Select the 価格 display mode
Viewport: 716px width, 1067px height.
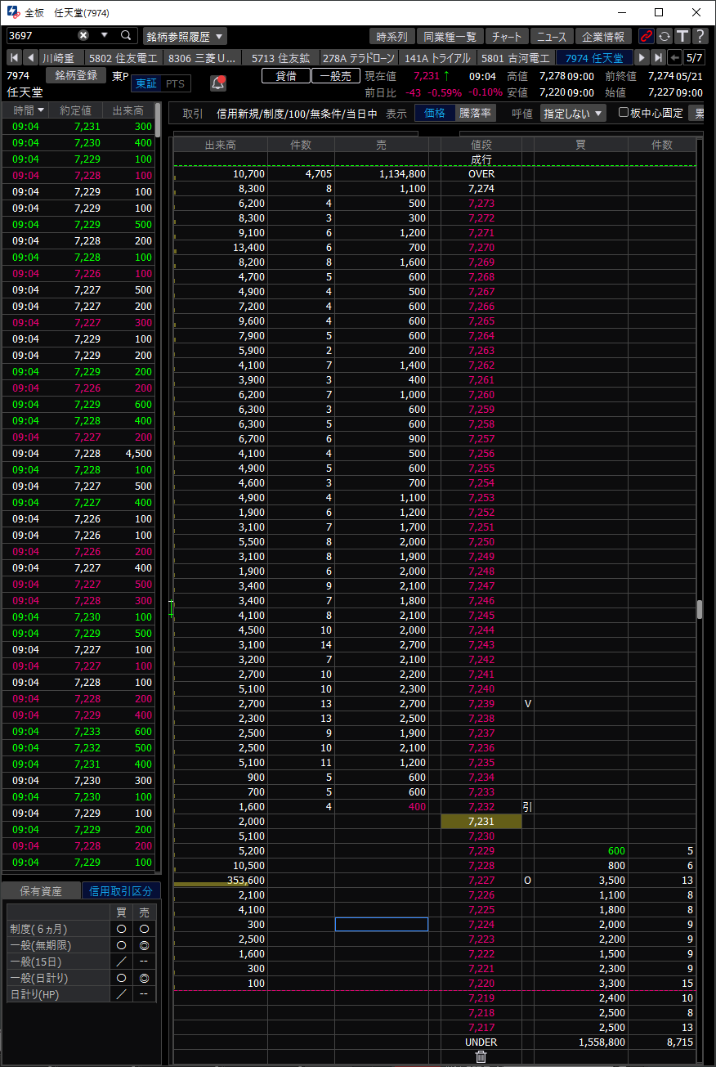435,114
